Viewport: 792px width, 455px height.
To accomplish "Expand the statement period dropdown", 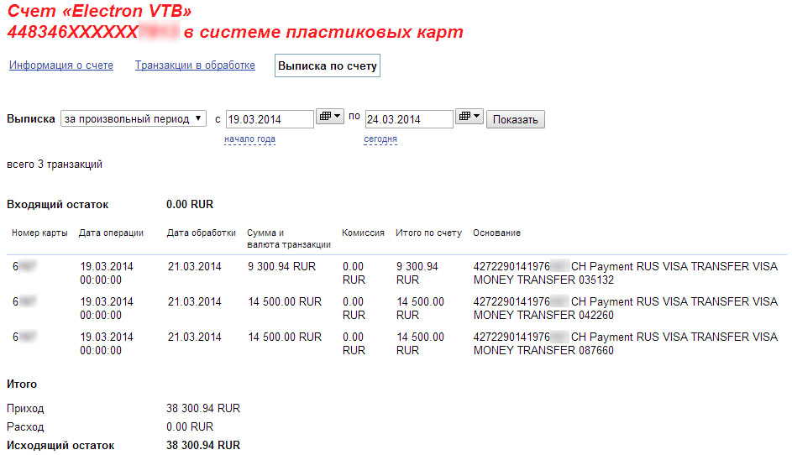I will 134,118.
